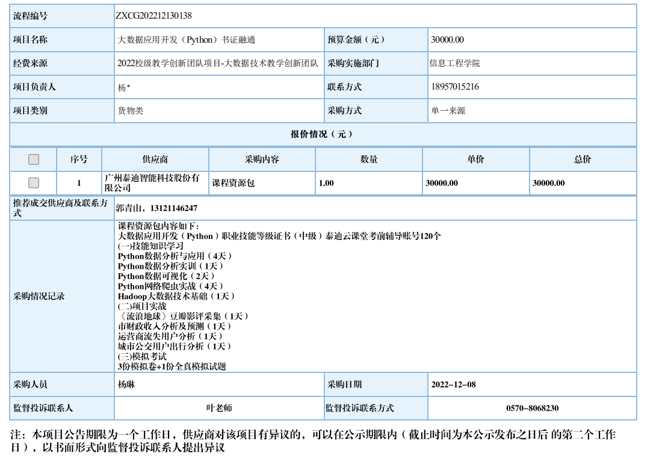Viewport: 665px width, 468px height.
Task: Check the checkbox for supplier row 1
Action: (x=34, y=183)
